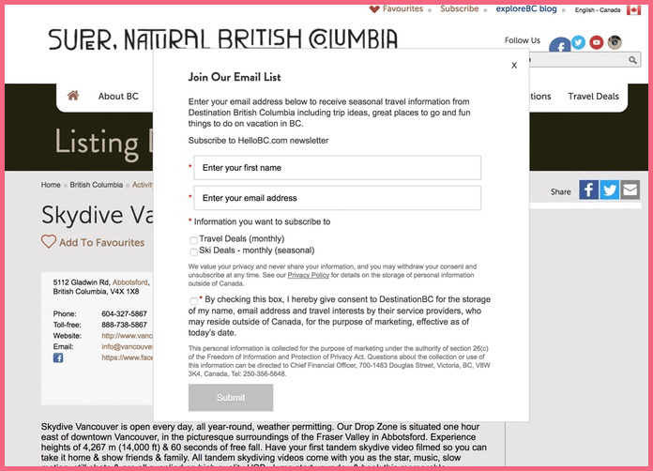The width and height of the screenshot is (653, 471).
Task: Close the email list popup with X
Action: (x=514, y=65)
